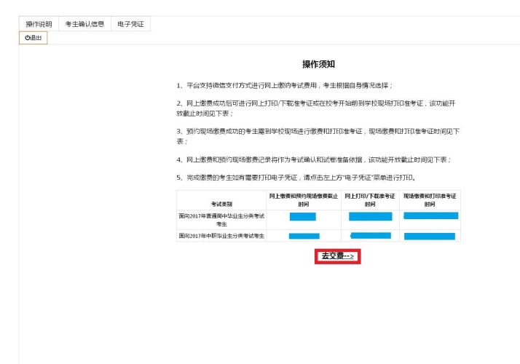Click the 操作须知 heading
The height and width of the screenshot is (364, 520).
point(318,65)
